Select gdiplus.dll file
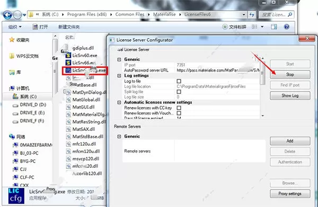The height and width of the screenshot is (207, 318). click(83, 48)
